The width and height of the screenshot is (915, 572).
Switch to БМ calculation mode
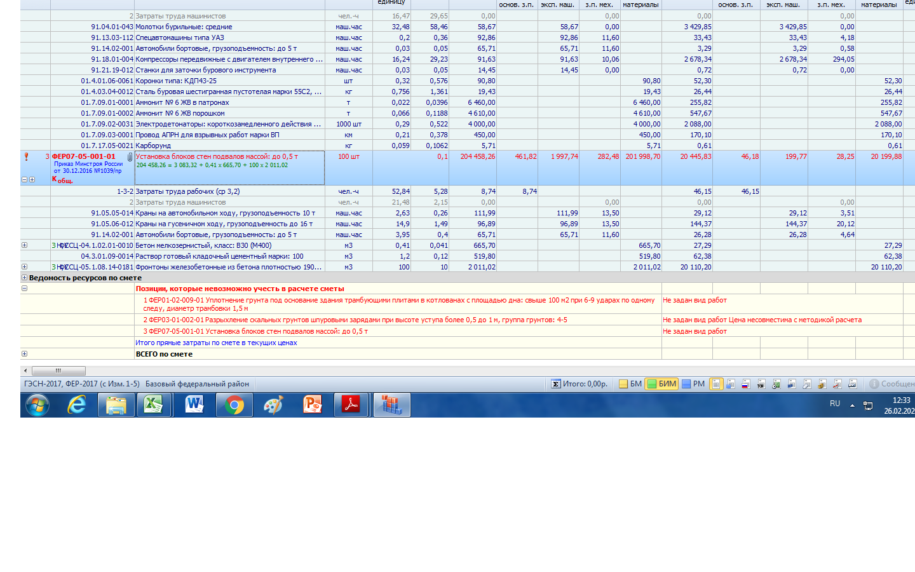(630, 384)
